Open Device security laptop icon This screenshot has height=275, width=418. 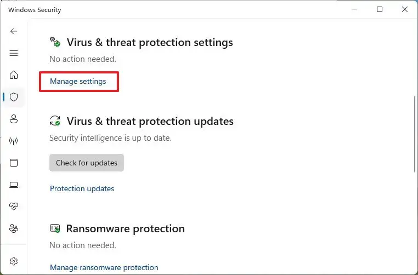[14, 185]
